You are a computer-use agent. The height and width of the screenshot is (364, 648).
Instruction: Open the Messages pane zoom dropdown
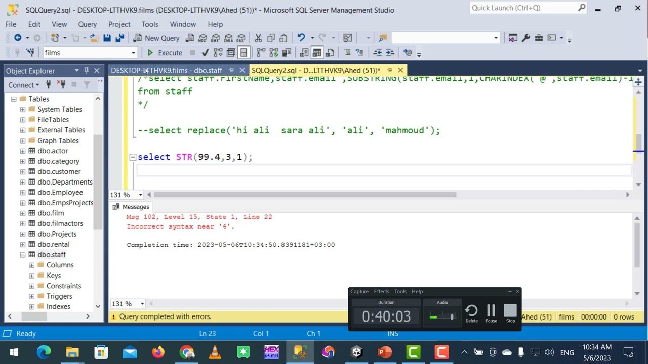142,304
